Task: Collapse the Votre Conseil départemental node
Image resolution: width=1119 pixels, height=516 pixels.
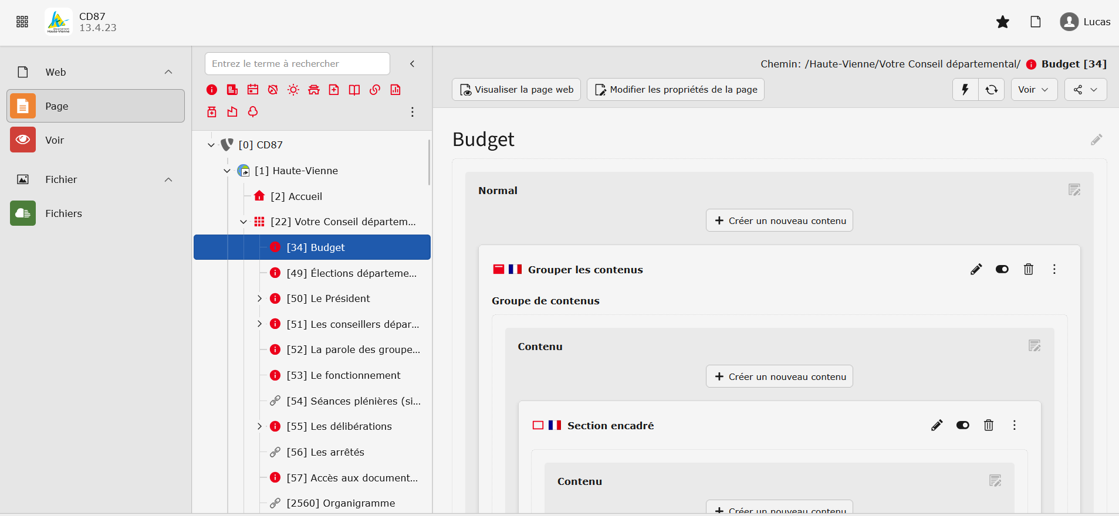Action: tap(244, 222)
